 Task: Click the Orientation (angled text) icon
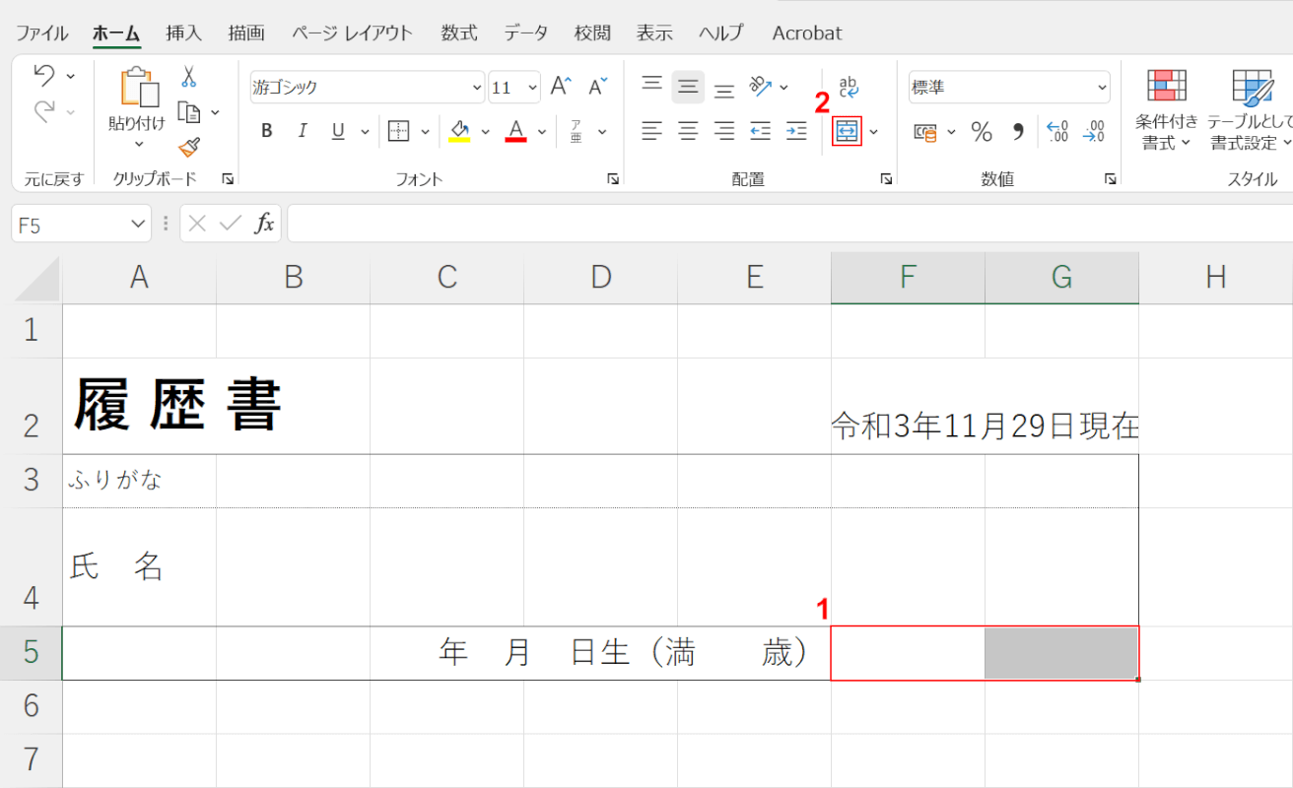point(759,87)
